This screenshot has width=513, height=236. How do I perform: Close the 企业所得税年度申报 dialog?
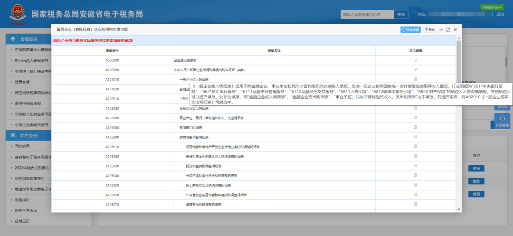coord(455,30)
